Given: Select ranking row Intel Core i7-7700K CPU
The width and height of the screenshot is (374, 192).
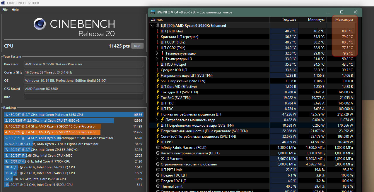Looking at the screenshot, I should [x=73, y=161].
